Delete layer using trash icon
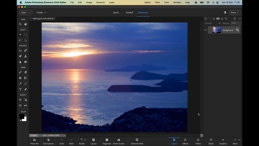The width and height of the screenshot is (259, 146). tap(235, 19)
